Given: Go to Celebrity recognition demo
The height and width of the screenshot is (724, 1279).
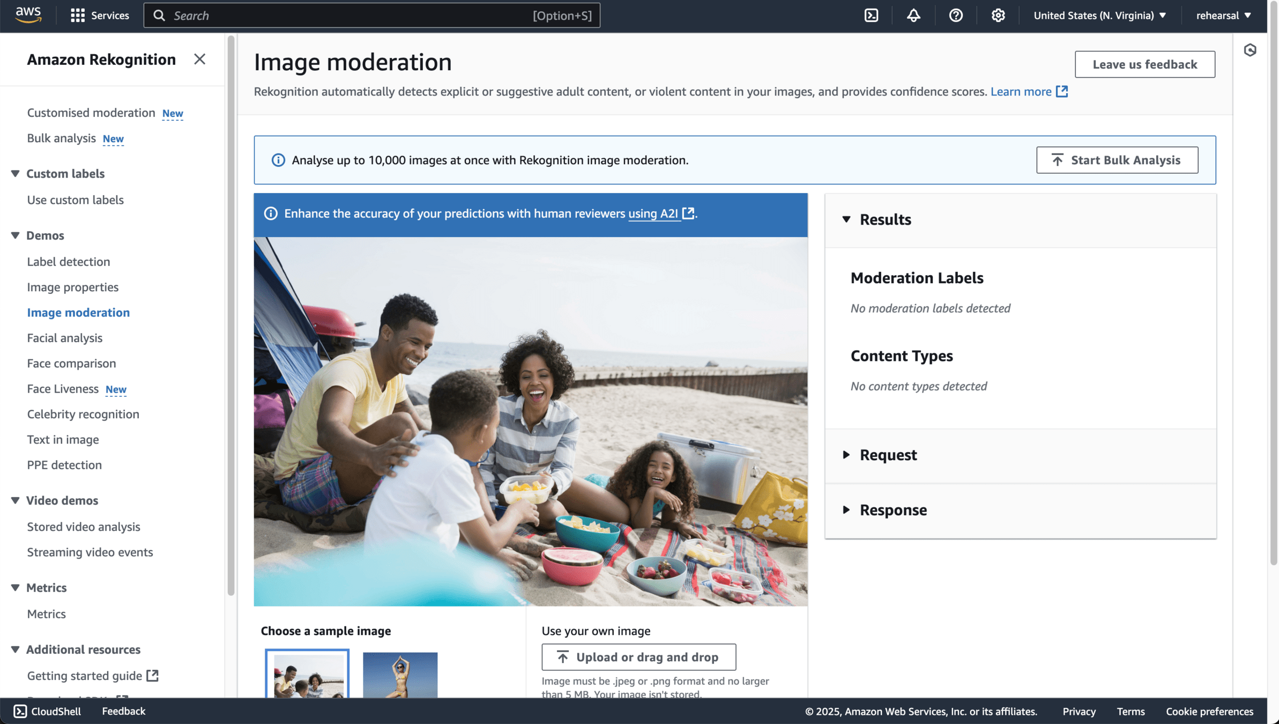Looking at the screenshot, I should tap(83, 414).
